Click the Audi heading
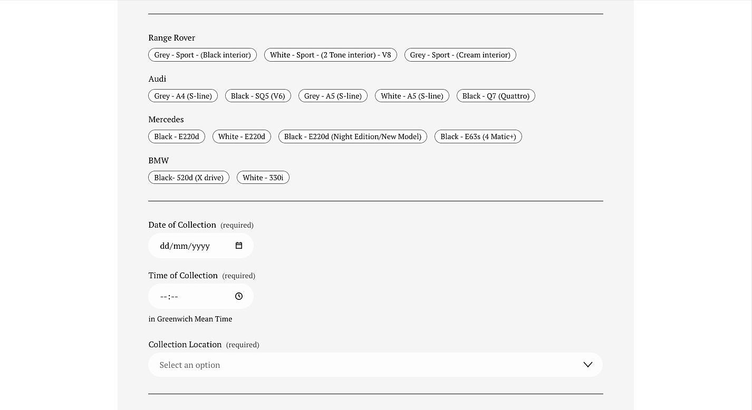 coord(157,79)
